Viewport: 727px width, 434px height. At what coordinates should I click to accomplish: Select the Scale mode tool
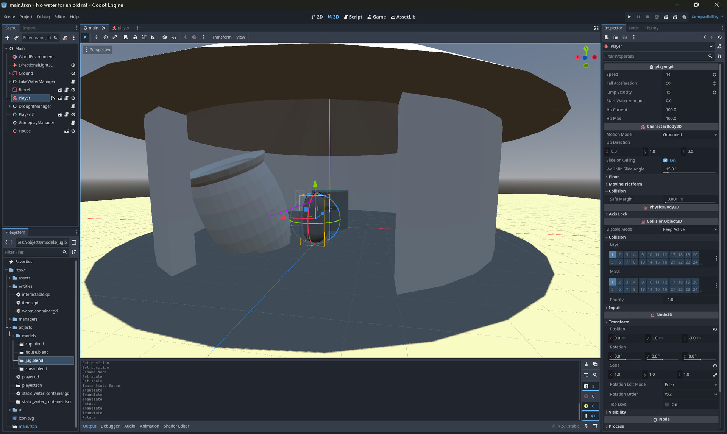115,37
